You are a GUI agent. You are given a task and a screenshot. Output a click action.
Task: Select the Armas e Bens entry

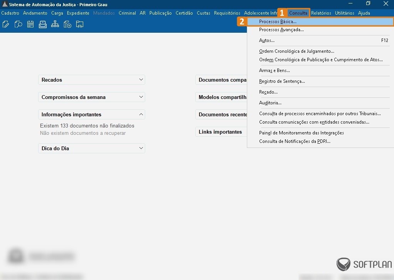tap(320, 70)
